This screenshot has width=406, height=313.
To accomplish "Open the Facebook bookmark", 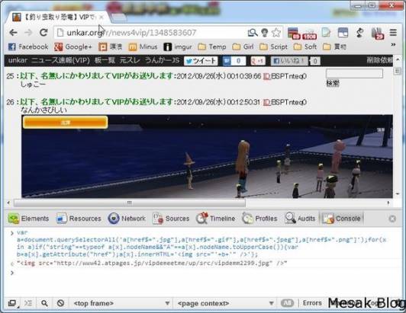I will click(28, 46).
